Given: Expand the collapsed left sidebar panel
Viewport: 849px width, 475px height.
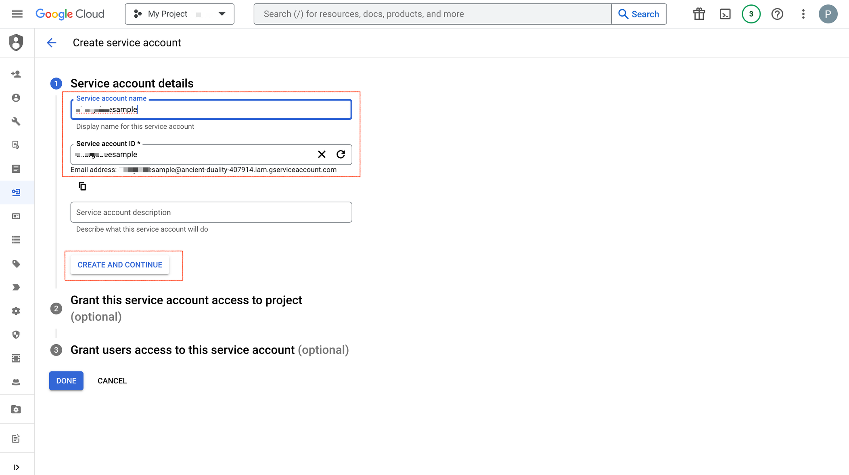Looking at the screenshot, I should [16, 467].
